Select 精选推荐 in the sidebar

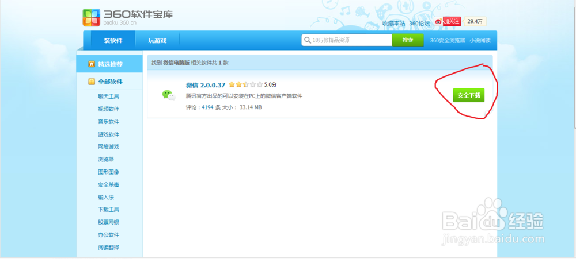pos(109,64)
